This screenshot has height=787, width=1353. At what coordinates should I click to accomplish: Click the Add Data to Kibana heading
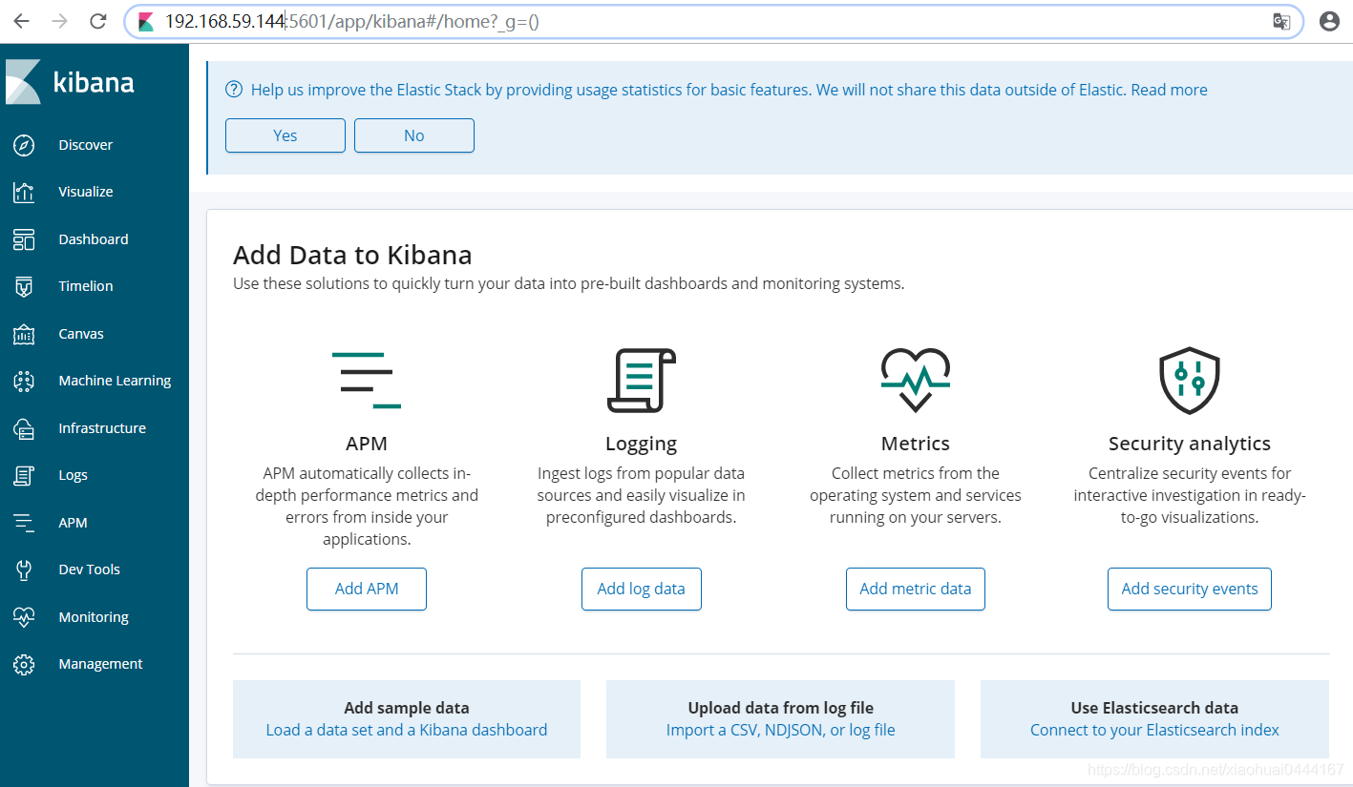click(352, 255)
